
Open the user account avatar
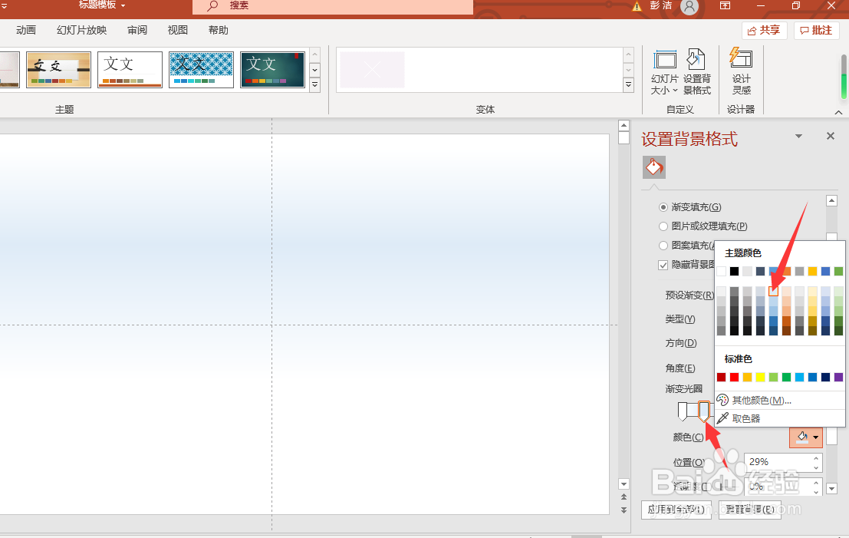689,6
